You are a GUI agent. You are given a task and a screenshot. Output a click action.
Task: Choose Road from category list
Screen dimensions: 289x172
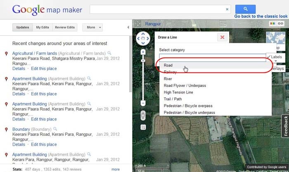pyautogui.click(x=168, y=65)
